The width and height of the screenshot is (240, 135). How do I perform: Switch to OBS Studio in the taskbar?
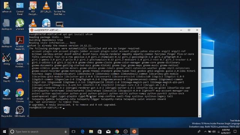click(x=126, y=132)
